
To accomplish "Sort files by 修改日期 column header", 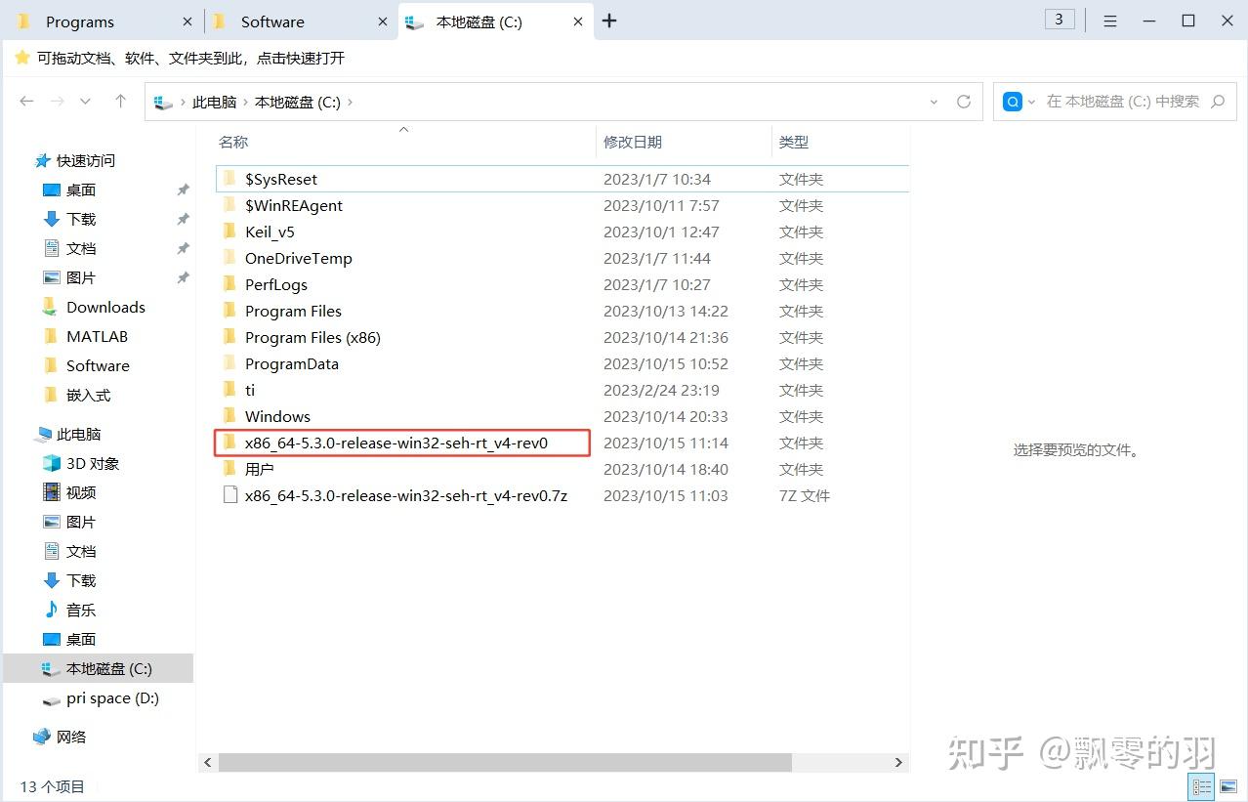I will (x=633, y=141).
